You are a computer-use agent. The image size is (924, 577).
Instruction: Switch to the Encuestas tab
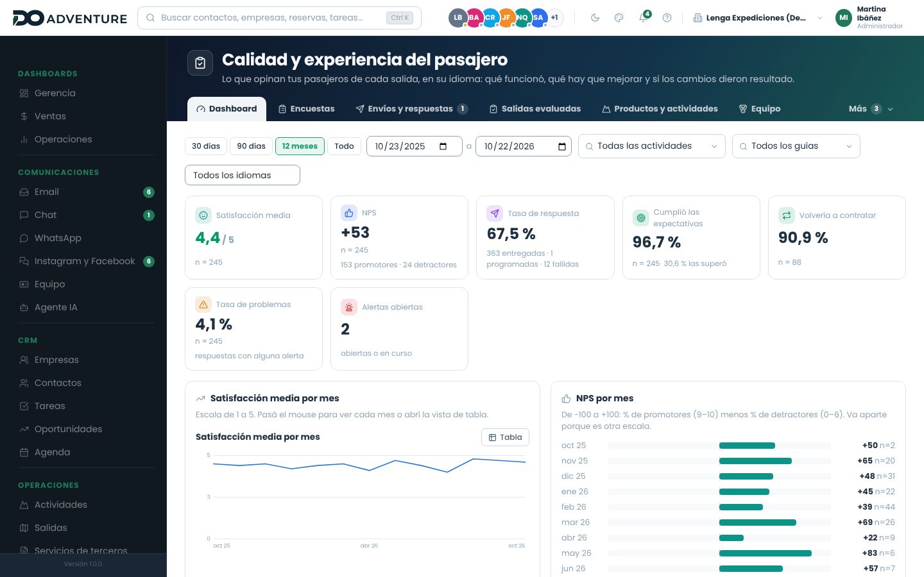tap(306, 109)
